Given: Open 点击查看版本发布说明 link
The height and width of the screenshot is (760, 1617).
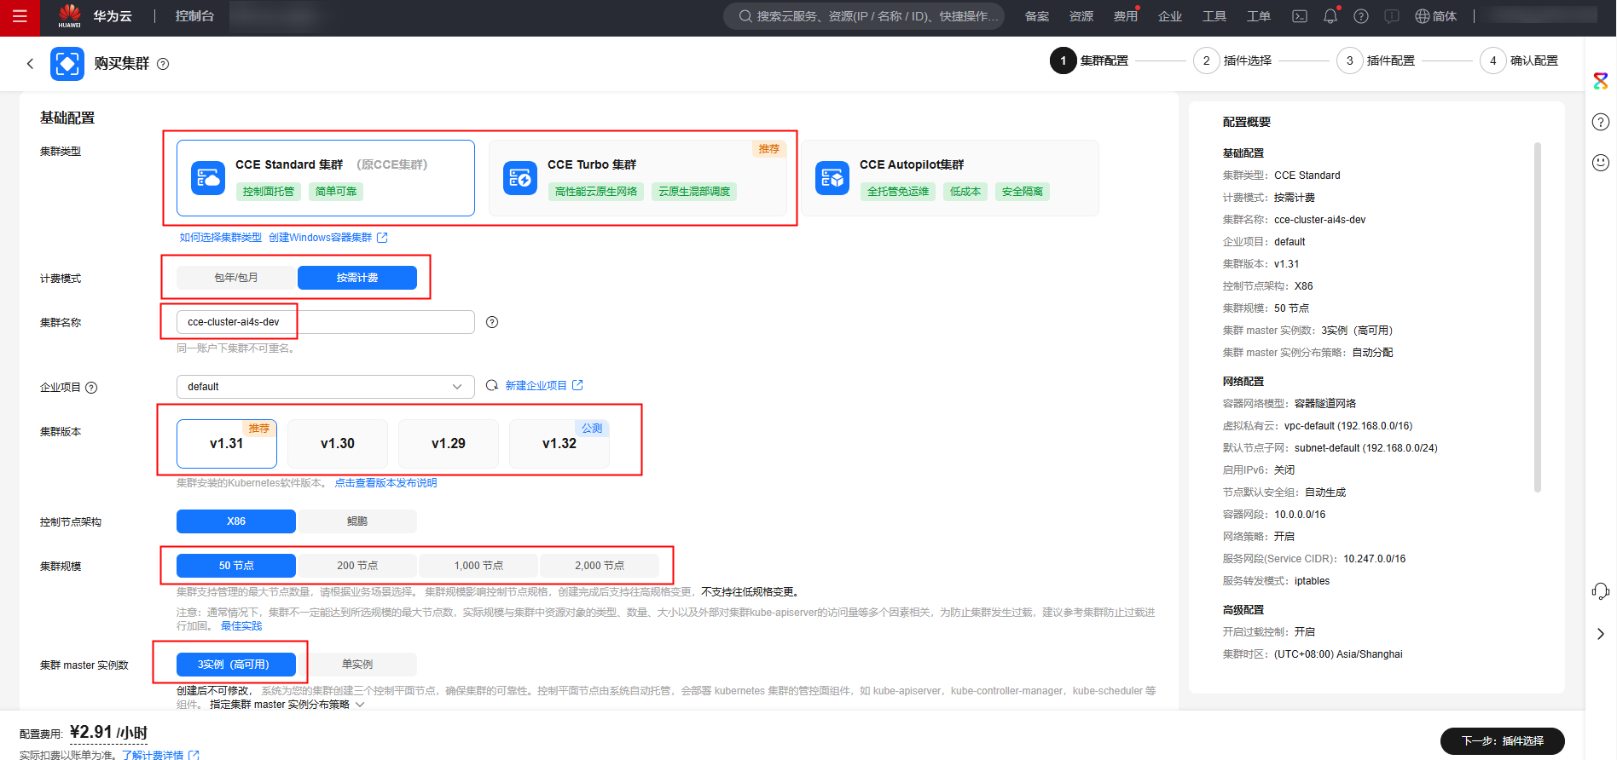Looking at the screenshot, I should pos(385,483).
